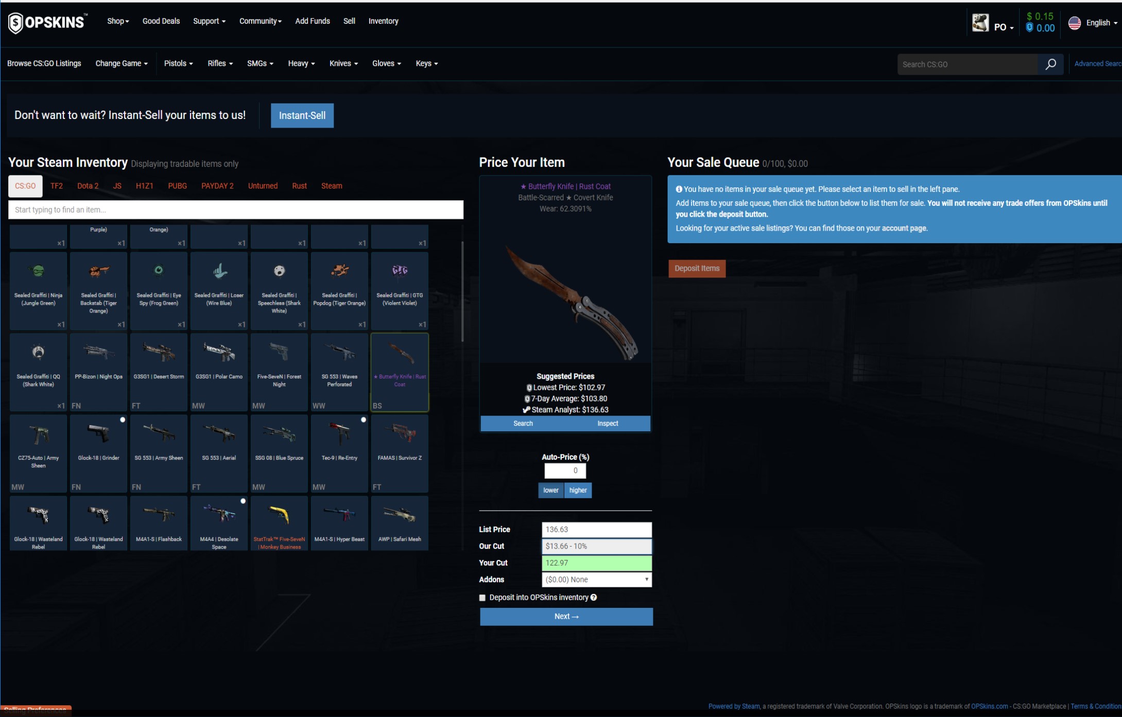Switch to the PUBG inventory tab
This screenshot has width=1122, height=717.
(x=177, y=186)
